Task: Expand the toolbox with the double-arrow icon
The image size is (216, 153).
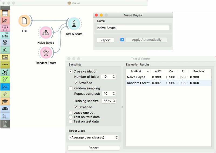Action: pos(3,7)
